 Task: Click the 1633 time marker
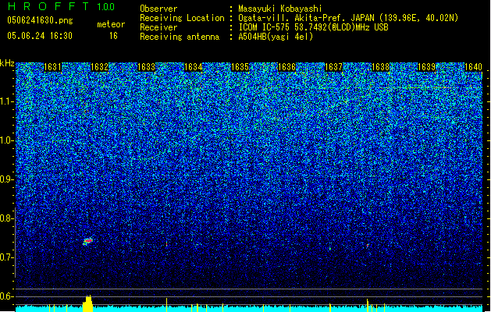146,67
